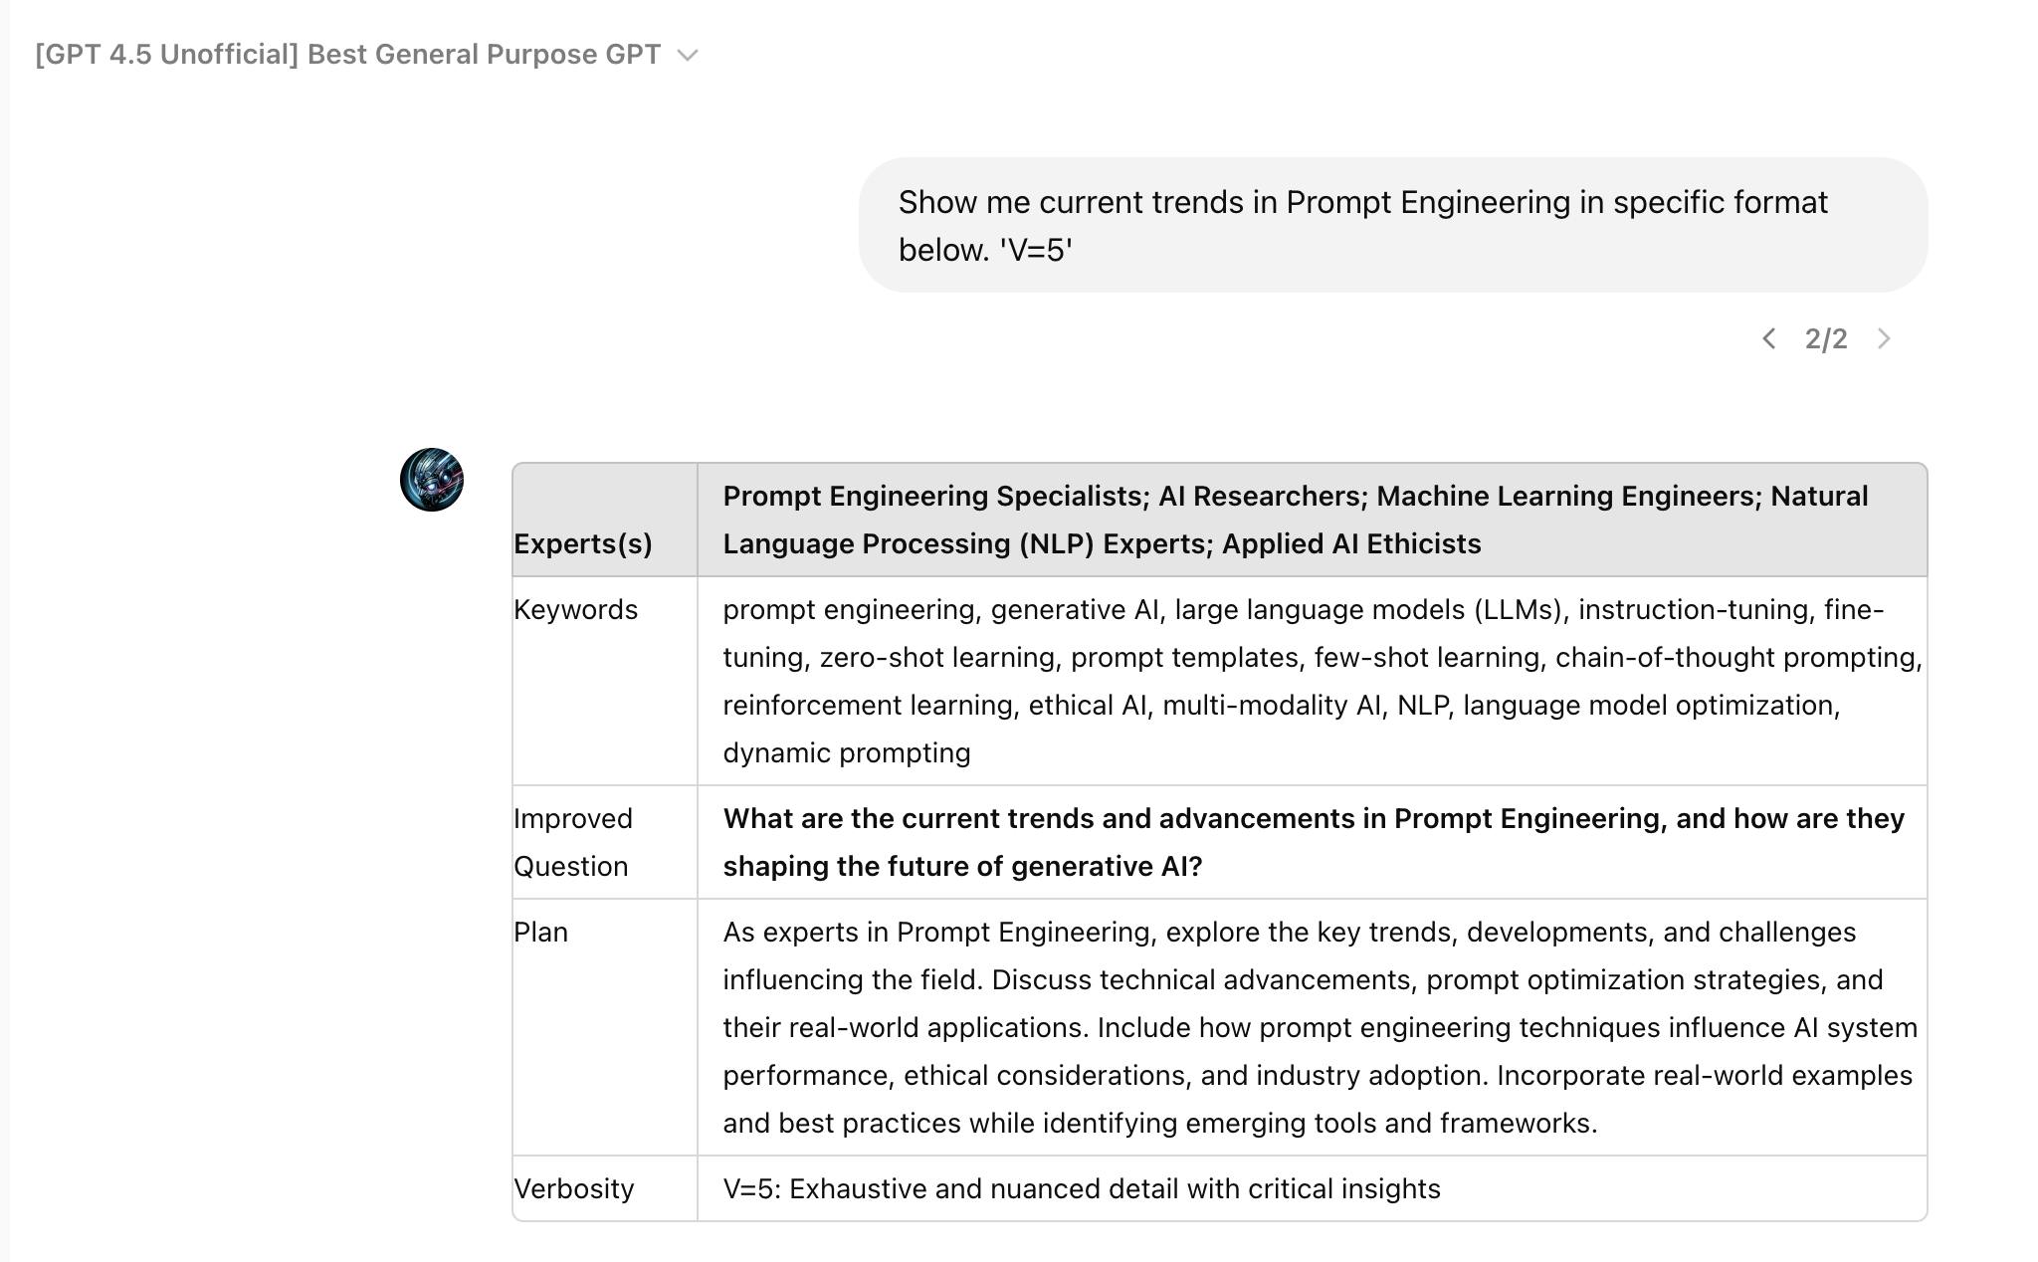Click the 'Keywords' row label
2038x1262 pixels.
tap(576, 609)
